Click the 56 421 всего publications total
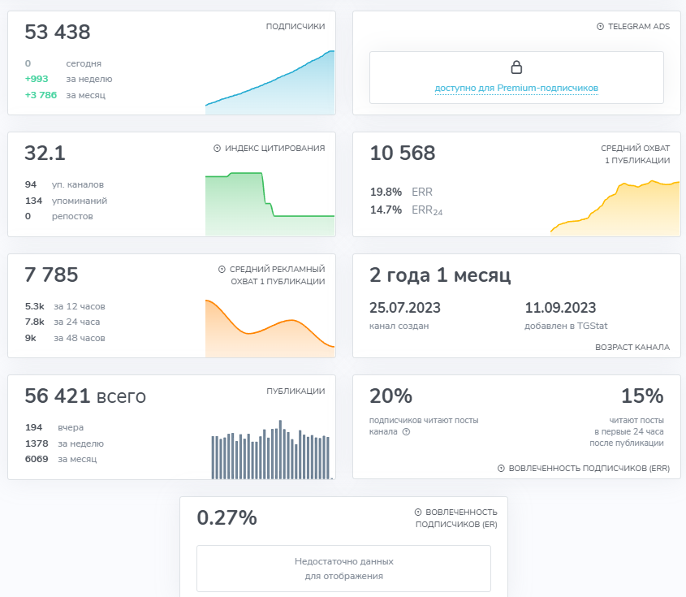 (x=85, y=397)
